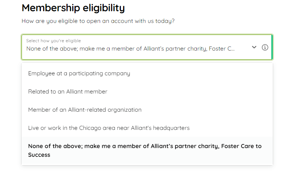
Task: Click the 'Membership eligibility' heading
Action: tap(73, 8)
